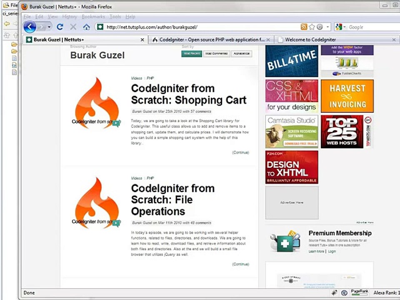This screenshot has width=400, height=300.
Task: Sort posts Alphabetical
Action: 241,54
